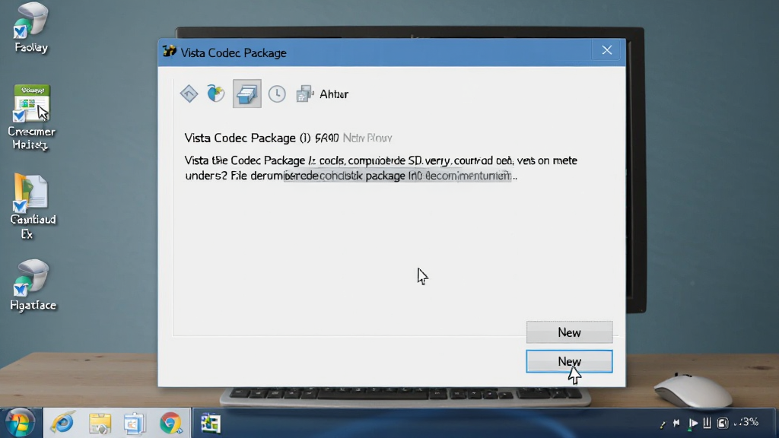779x438 pixels.
Task: Launch Chrome from the taskbar
Action: tap(170, 424)
